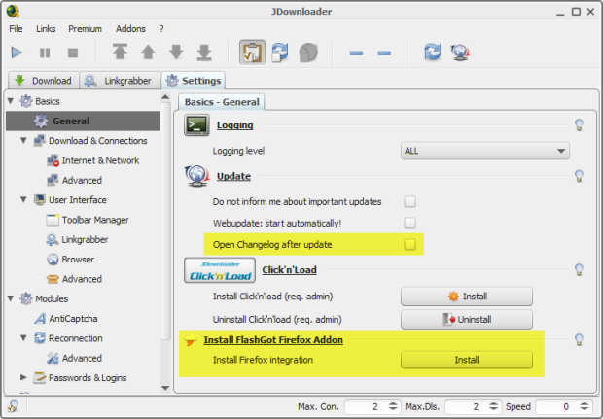Screen dimensions: 603x419
Task: Collapse the Modules tree node
Action: 11,298
